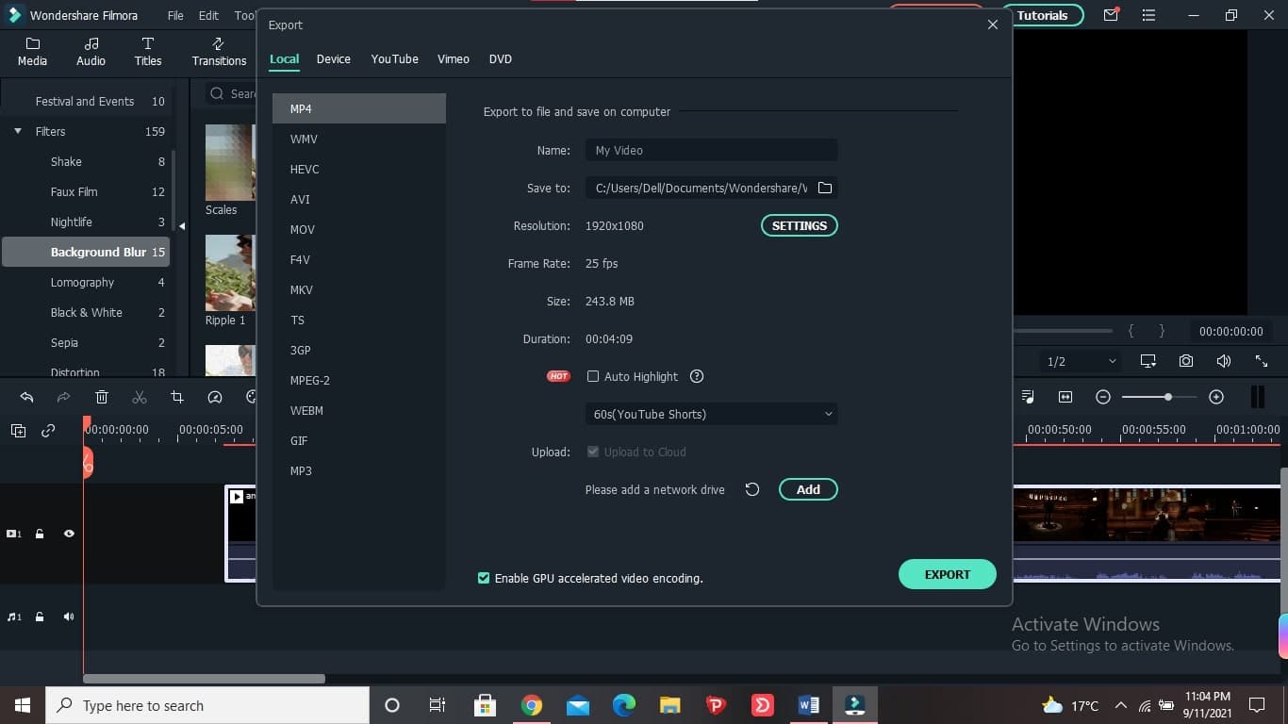Open Chrome from the taskbar
Screen dimensions: 1288x724
point(532,705)
